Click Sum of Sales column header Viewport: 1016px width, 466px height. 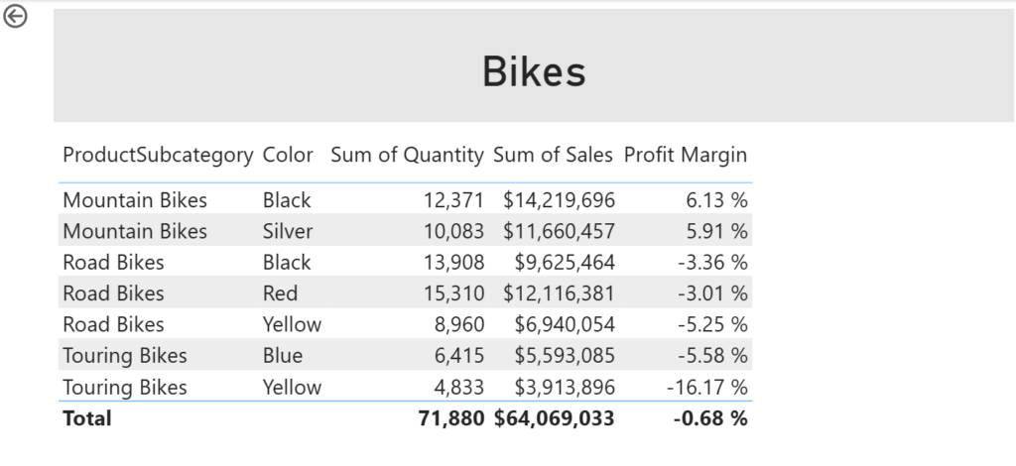[554, 156]
